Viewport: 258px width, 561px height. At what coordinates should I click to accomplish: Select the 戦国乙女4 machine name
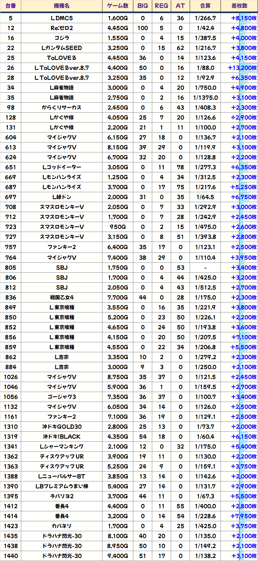pyautogui.click(x=62, y=297)
